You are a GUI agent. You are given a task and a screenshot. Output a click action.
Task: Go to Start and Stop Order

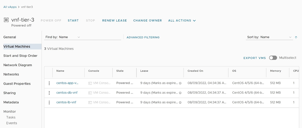[x=20, y=56]
